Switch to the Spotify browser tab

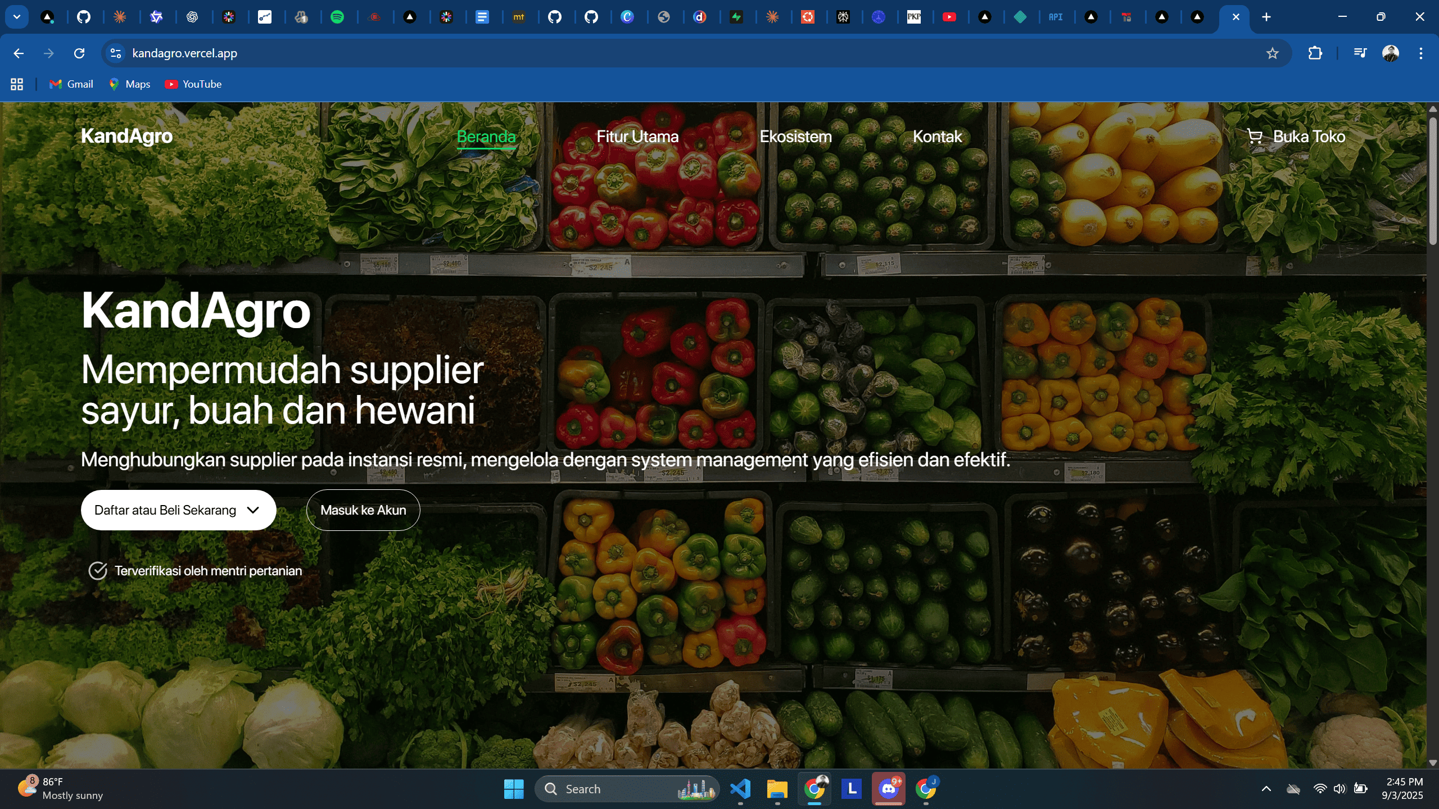(x=337, y=17)
